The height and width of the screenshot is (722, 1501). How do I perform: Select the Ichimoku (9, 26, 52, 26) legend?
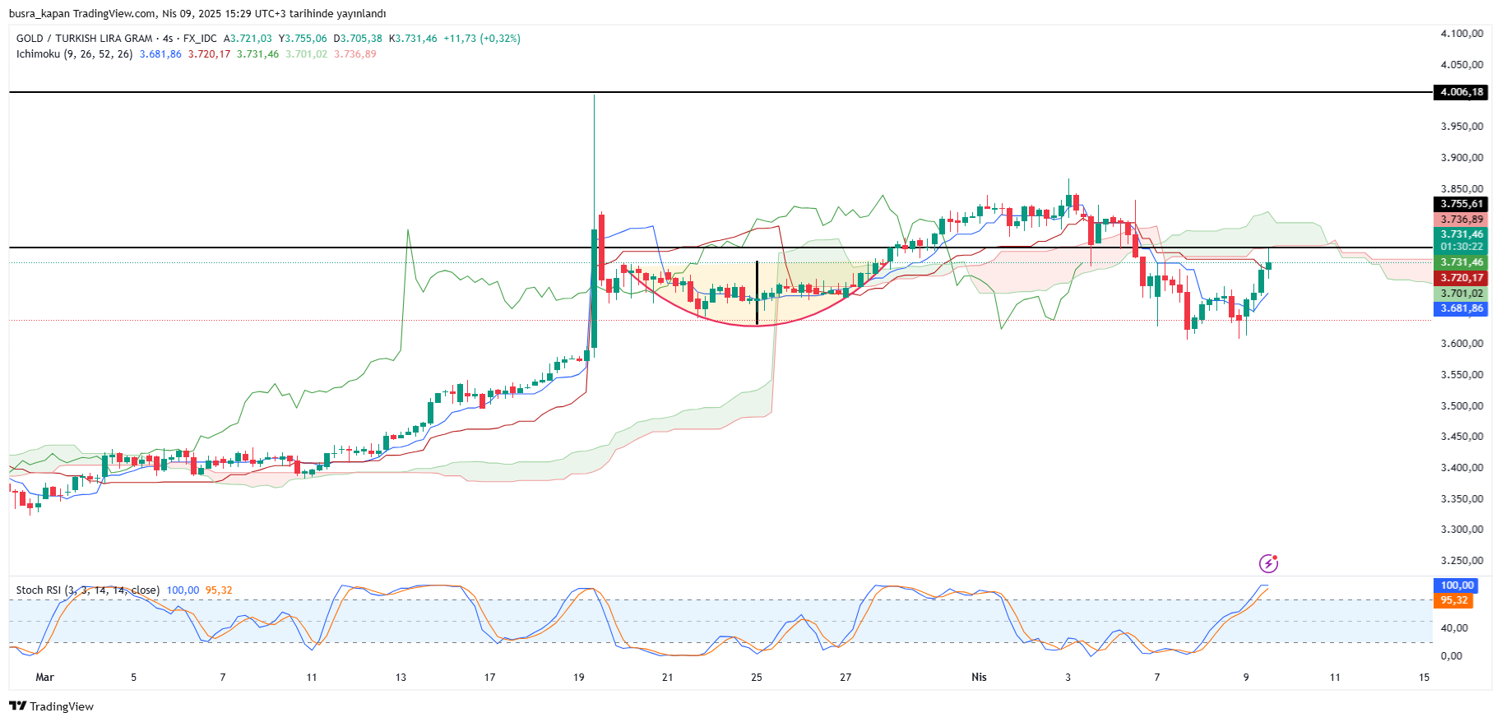(x=74, y=54)
